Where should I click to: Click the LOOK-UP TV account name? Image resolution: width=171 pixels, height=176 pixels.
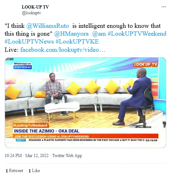[35, 7]
